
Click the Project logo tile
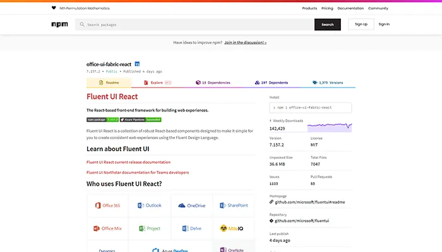pyautogui.click(x=150, y=228)
